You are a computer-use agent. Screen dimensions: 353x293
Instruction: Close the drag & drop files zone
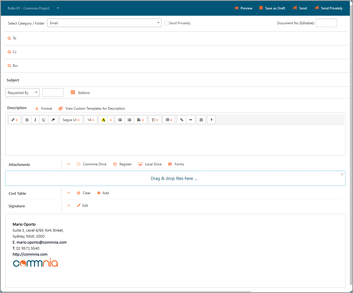click(342, 174)
